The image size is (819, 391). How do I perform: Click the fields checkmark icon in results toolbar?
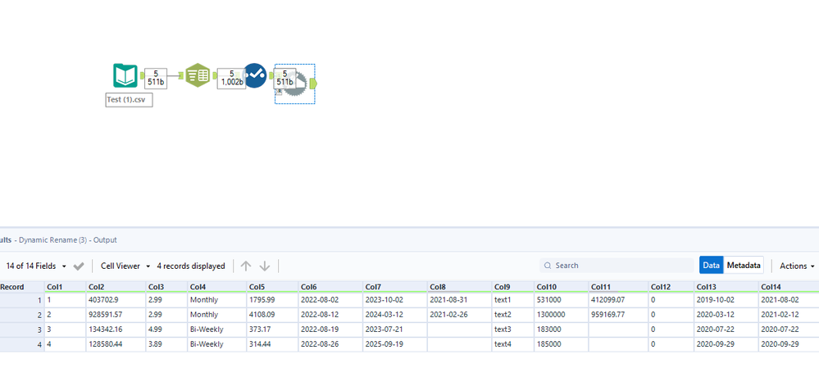(x=79, y=266)
